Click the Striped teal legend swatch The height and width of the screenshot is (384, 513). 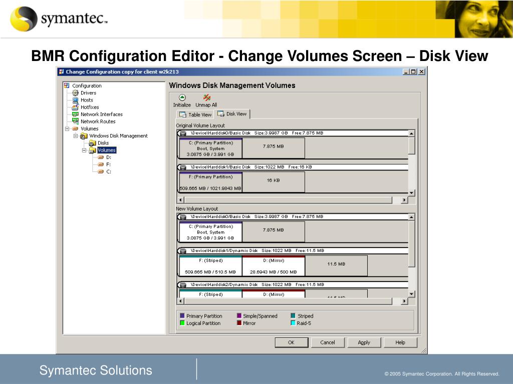tap(293, 316)
